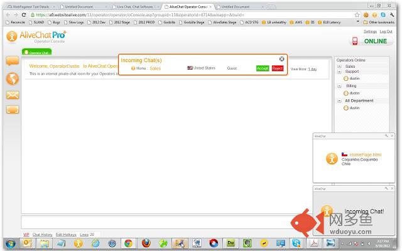
Task: Open the AliveSales Stage bookmark
Action: click(x=222, y=23)
